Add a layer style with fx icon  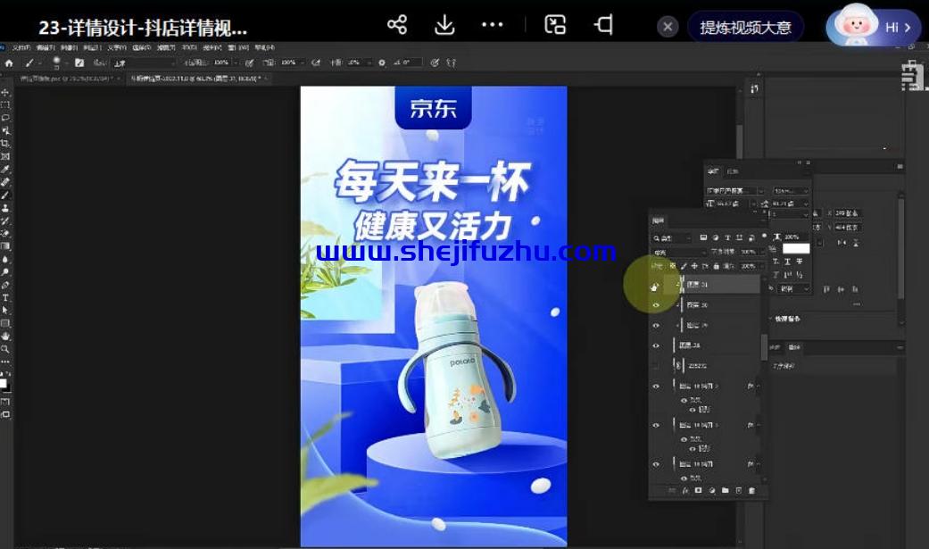(684, 491)
